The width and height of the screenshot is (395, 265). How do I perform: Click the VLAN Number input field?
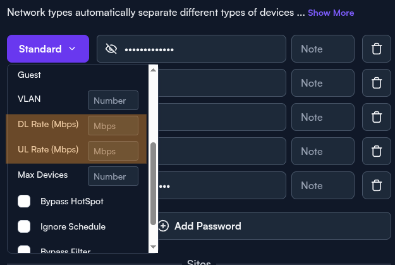[x=113, y=101]
